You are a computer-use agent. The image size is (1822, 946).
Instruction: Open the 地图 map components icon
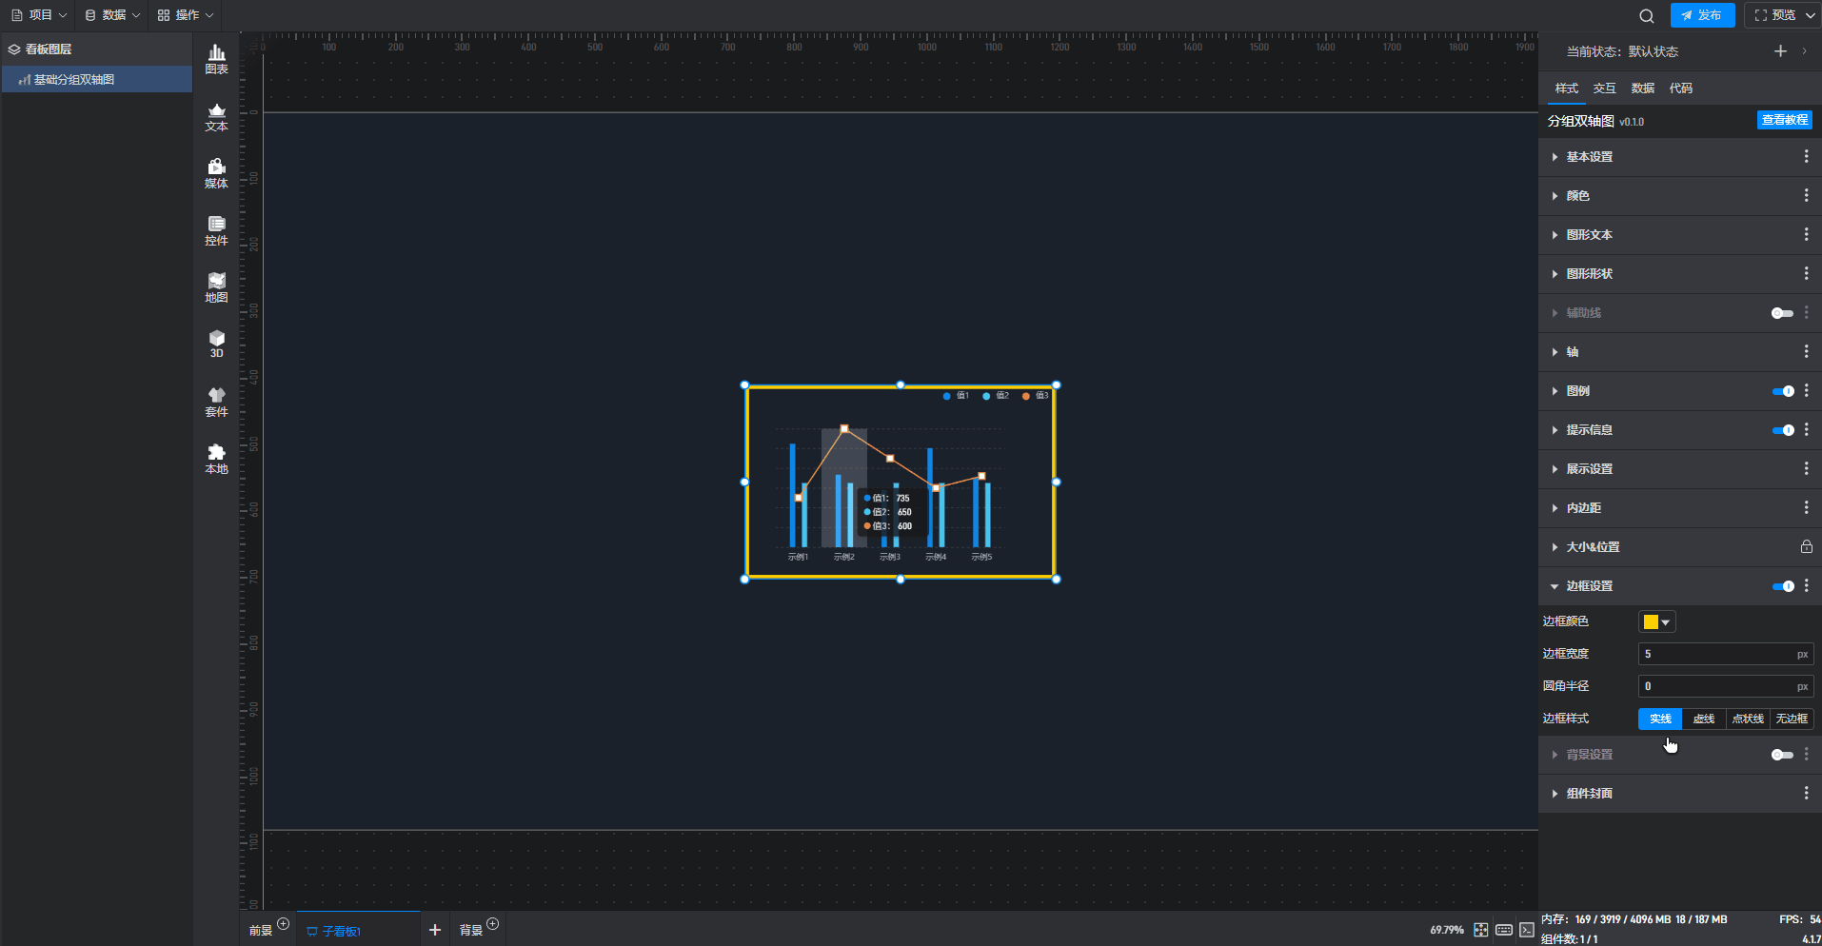[216, 287]
